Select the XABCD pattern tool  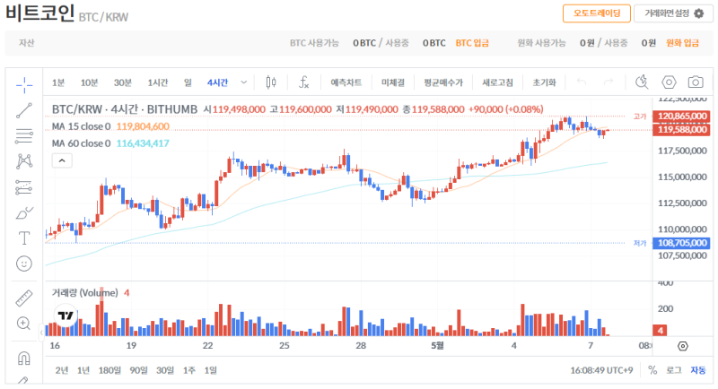(x=24, y=161)
